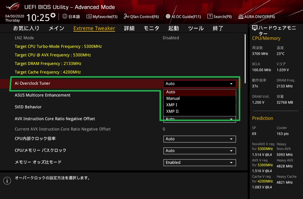Screen dimensions: 303x199
Task: Select Extreme Tweaker tab
Action: tap(94, 28)
